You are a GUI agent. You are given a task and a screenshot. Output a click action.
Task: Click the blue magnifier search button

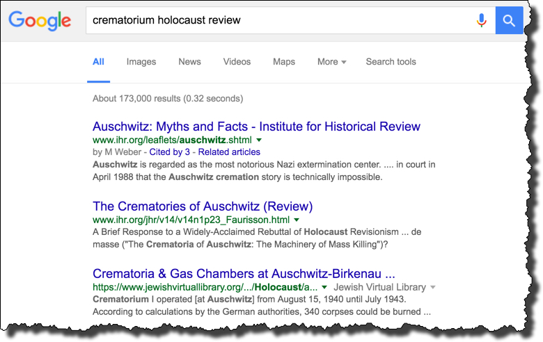point(509,21)
